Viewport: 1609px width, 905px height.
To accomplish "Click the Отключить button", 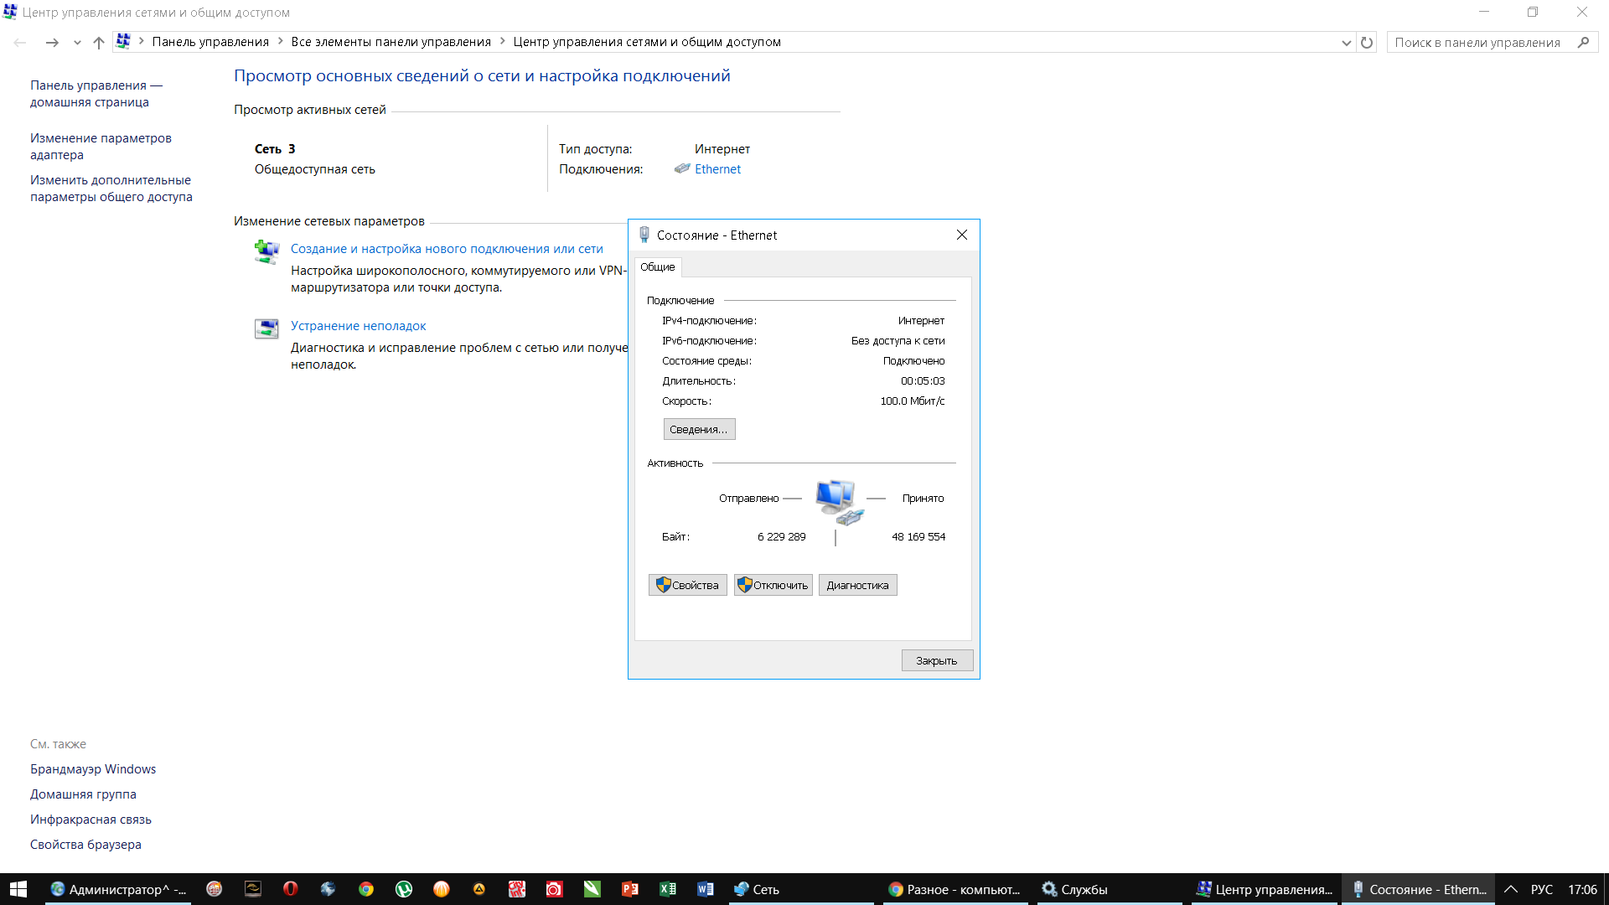I will (773, 585).
